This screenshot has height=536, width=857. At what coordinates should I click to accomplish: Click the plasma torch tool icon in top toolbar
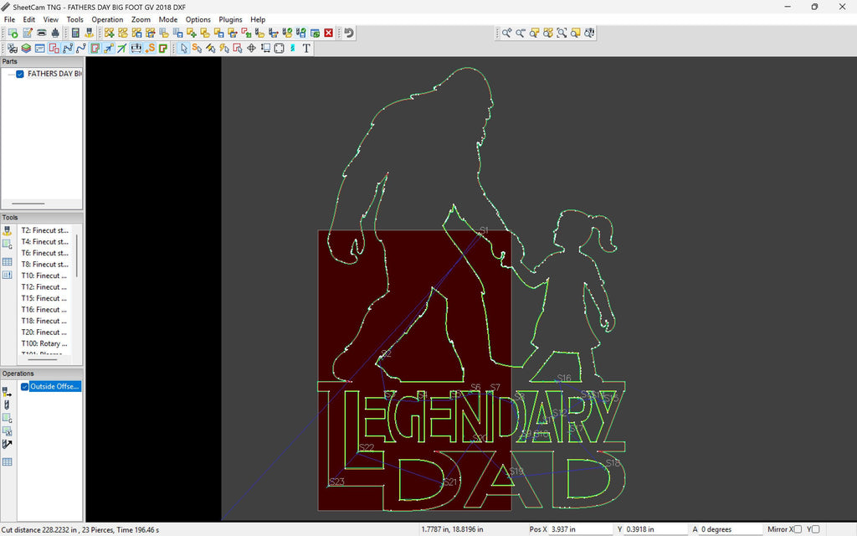tap(89, 33)
